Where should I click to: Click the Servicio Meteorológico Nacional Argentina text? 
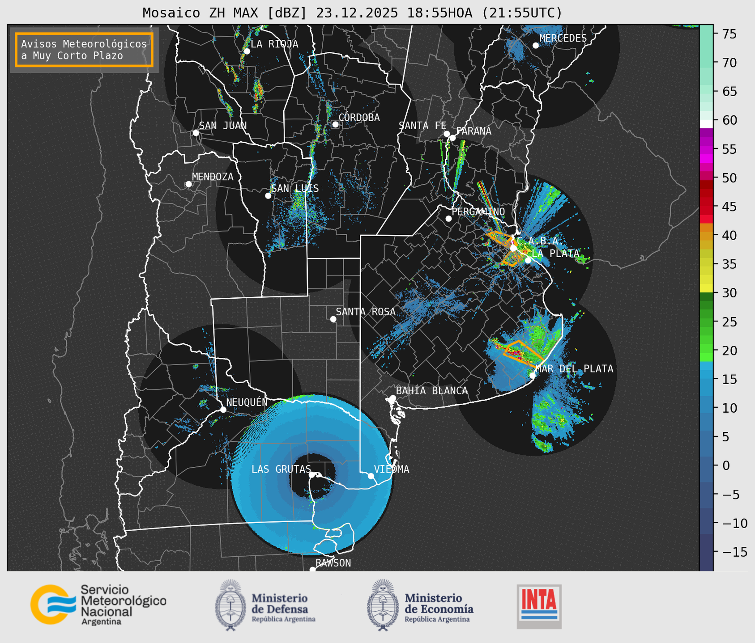[x=123, y=605]
